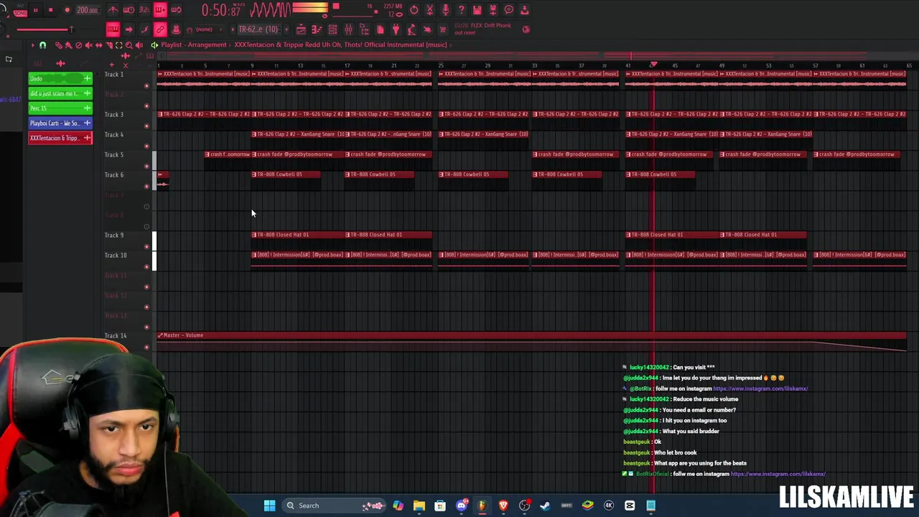The image size is (919, 517).
Task: Click the tempo tapper icon
Action: [412, 29]
